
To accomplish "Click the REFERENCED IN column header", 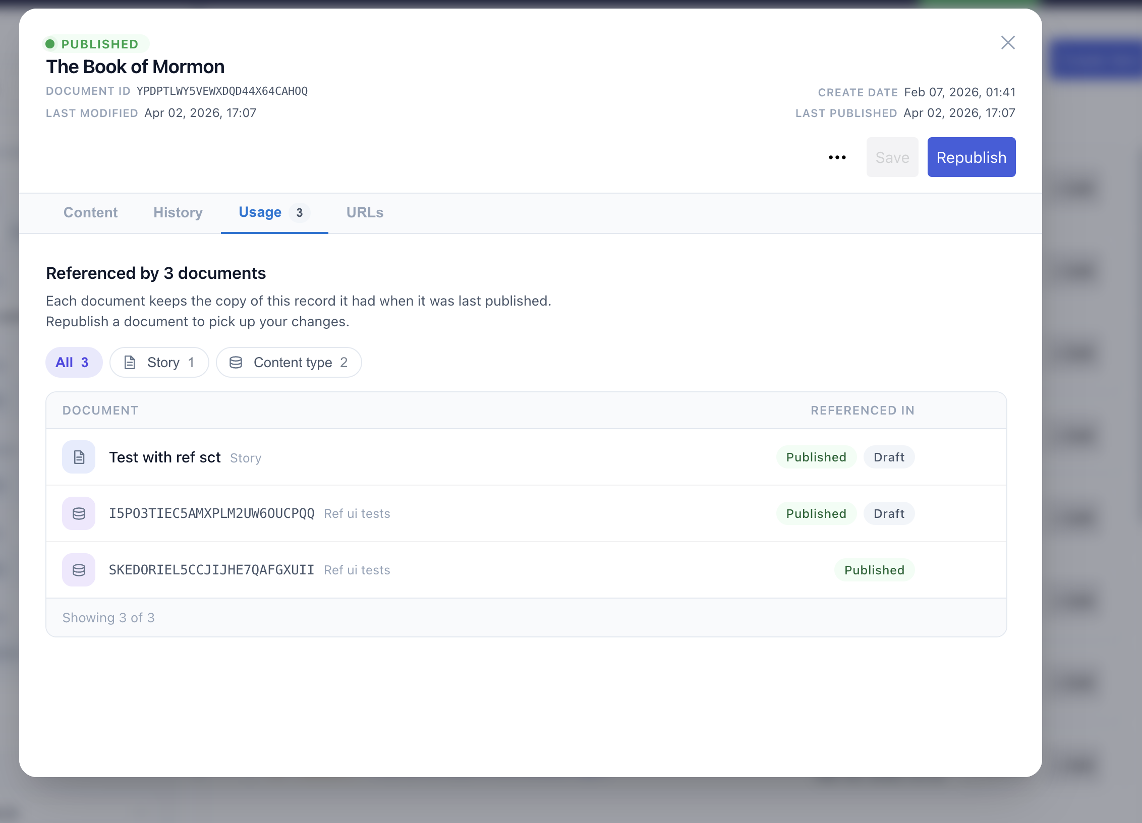I will point(863,410).
